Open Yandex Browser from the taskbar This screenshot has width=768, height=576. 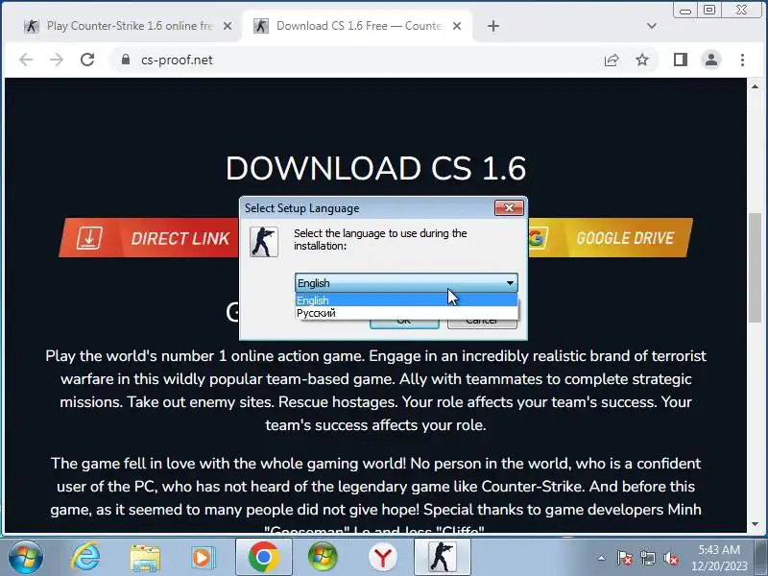pyautogui.click(x=382, y=558)
